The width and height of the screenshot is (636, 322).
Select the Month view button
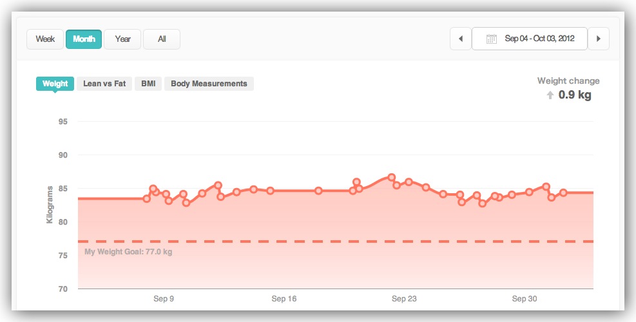[x=84, y=39]
